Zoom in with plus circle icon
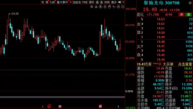Viewport: 193px width, 109px height. coord(118,7)
